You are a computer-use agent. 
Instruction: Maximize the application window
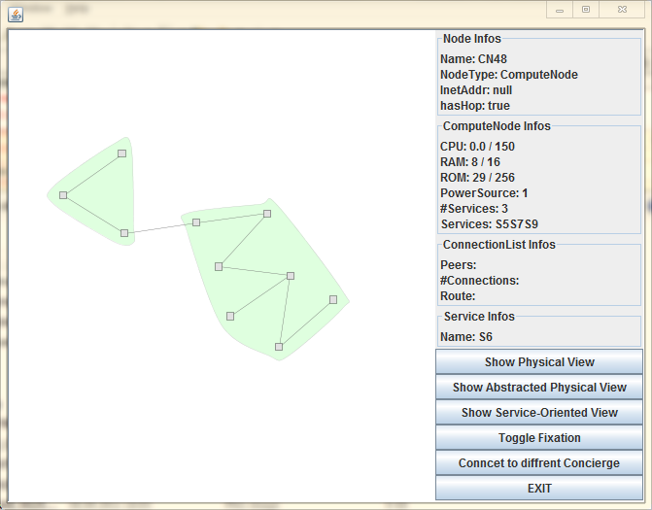586,9
